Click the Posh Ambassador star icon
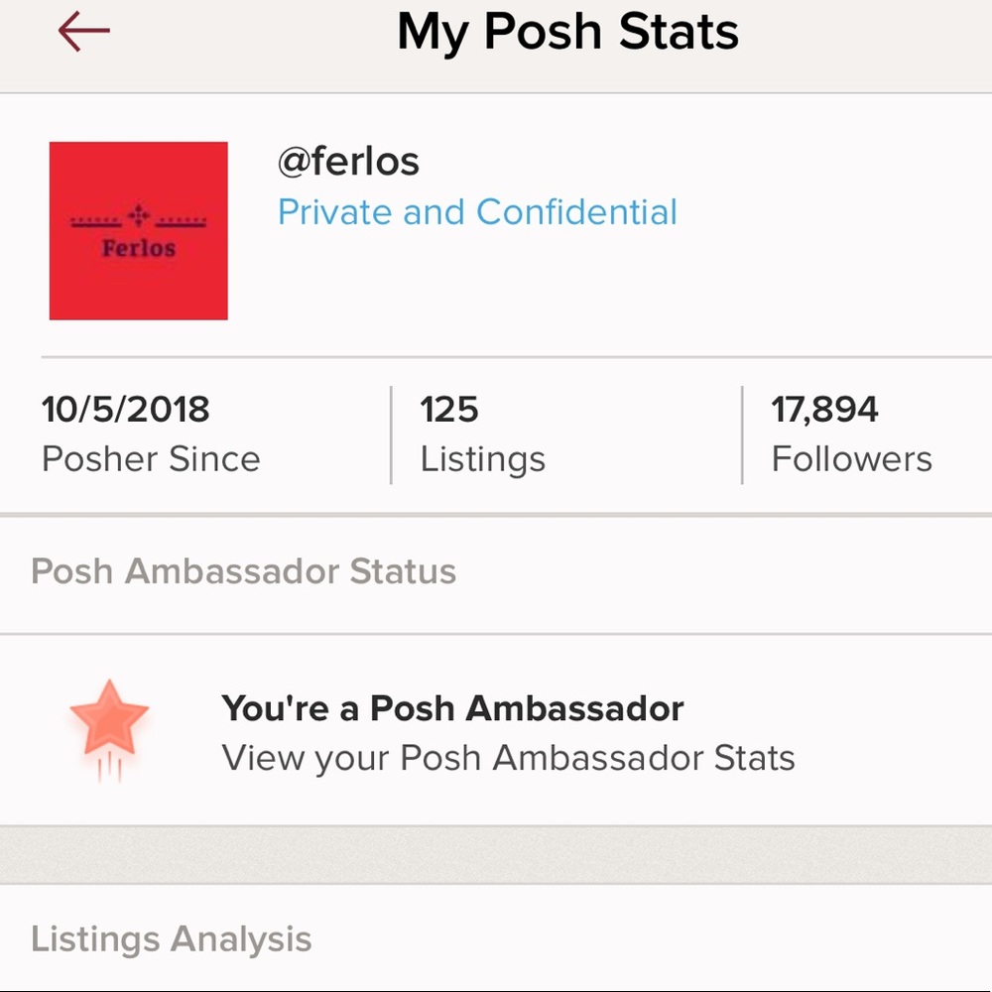 (111, 719)
